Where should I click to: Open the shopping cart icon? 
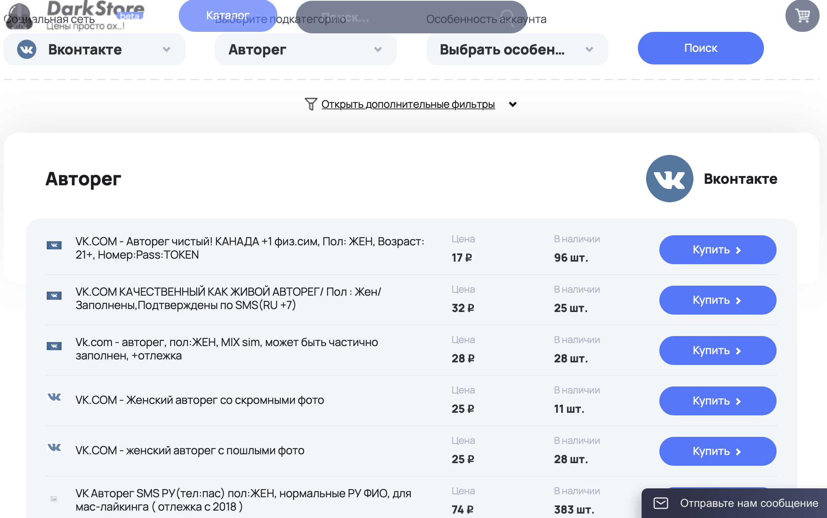tap(802, 16)
